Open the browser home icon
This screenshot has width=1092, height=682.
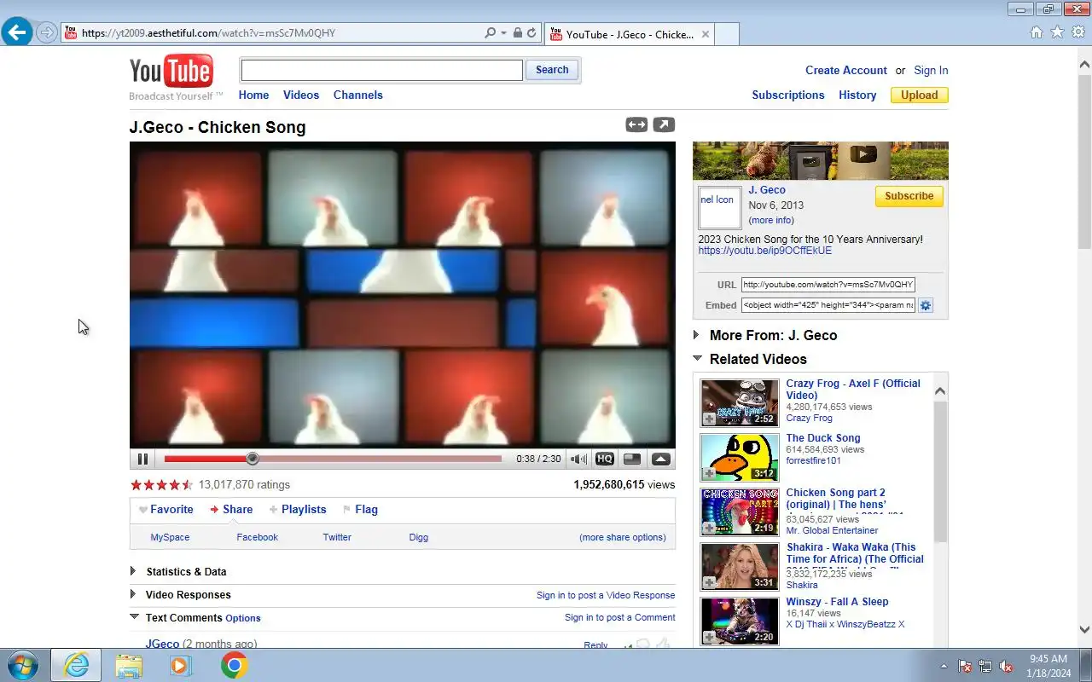click(x=1037, y=32)
